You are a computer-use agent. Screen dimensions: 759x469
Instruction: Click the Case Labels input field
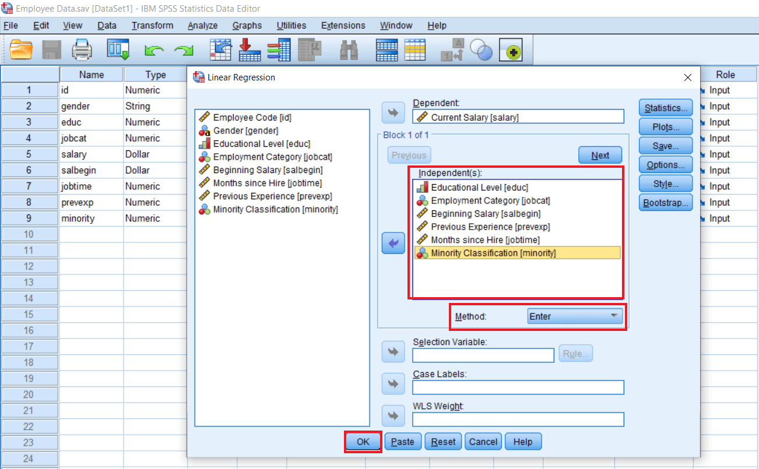click(x=518, y=387)
